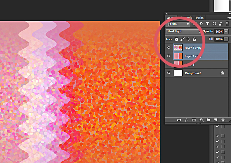Click the Layer 1 copy thumbnail
The height and width of the screenshot is (163, 231).
pyautogui.click(x=178, y=48)
